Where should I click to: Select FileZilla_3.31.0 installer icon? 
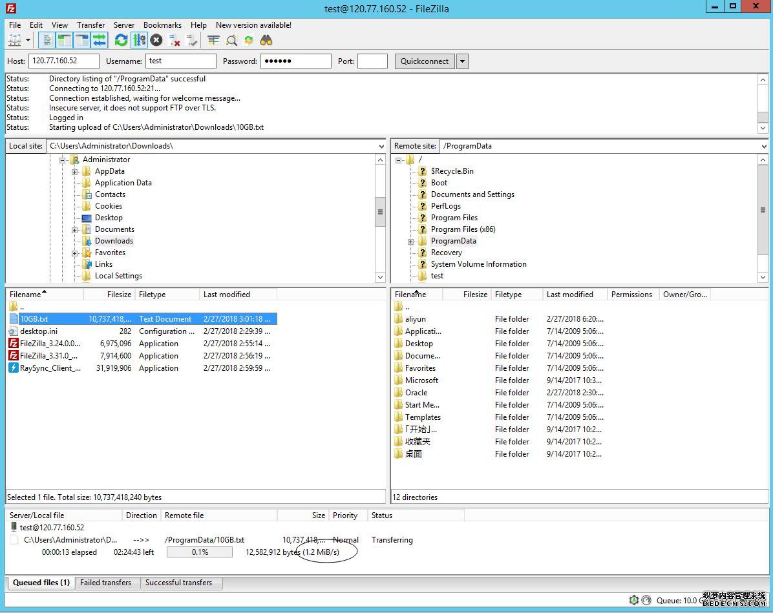[14, 356]
